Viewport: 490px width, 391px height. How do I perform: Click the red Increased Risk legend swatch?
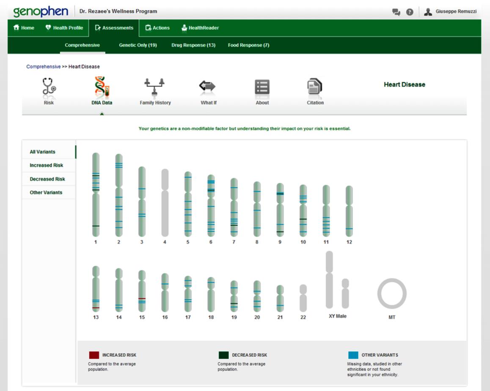click(94, 355)
